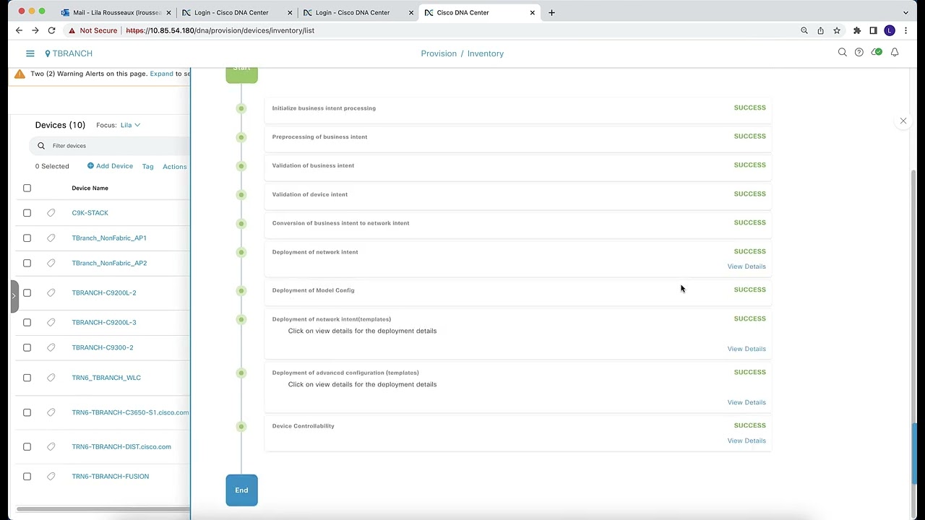Click the tag icon for TBRANCH-C9200L-2

[51, 293]
